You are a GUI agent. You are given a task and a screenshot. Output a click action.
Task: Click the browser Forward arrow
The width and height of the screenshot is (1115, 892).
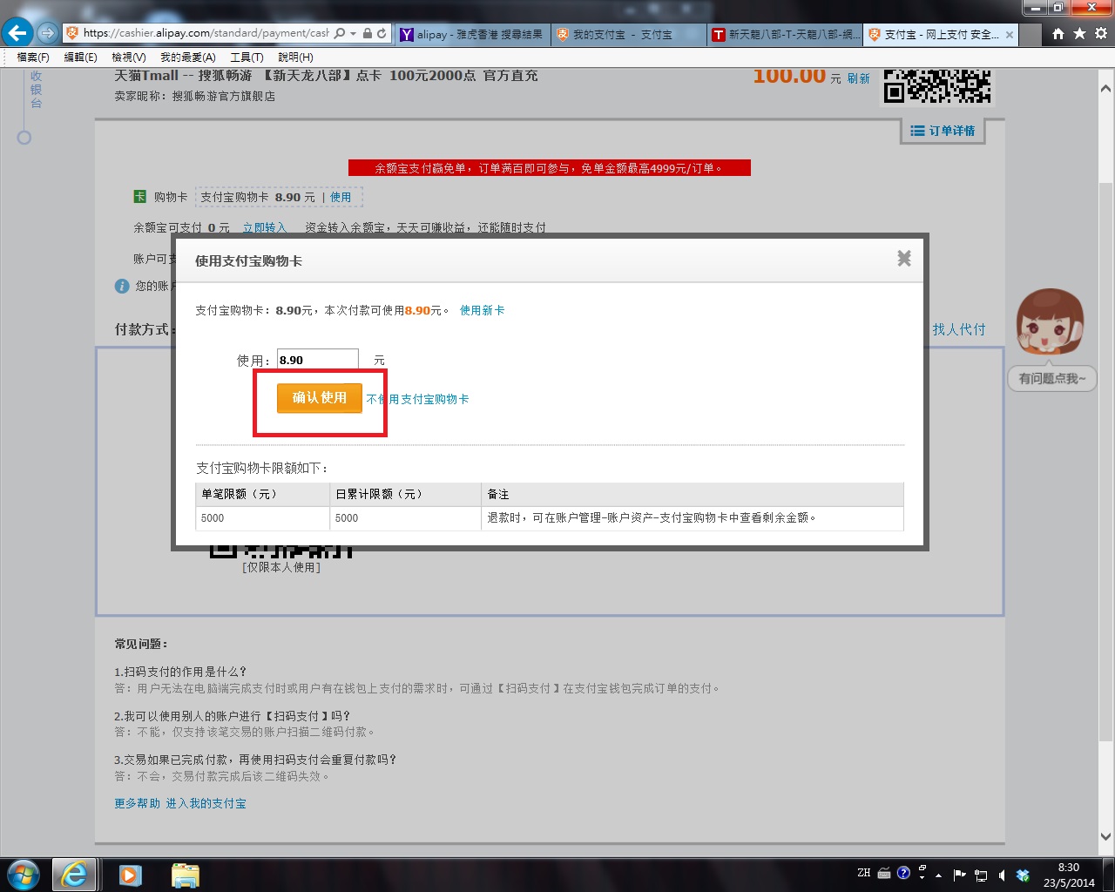[x=47, y=34]
